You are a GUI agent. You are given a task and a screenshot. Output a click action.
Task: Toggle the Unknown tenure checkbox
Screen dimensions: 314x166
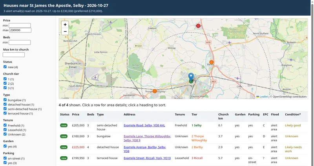click(5, 134)
